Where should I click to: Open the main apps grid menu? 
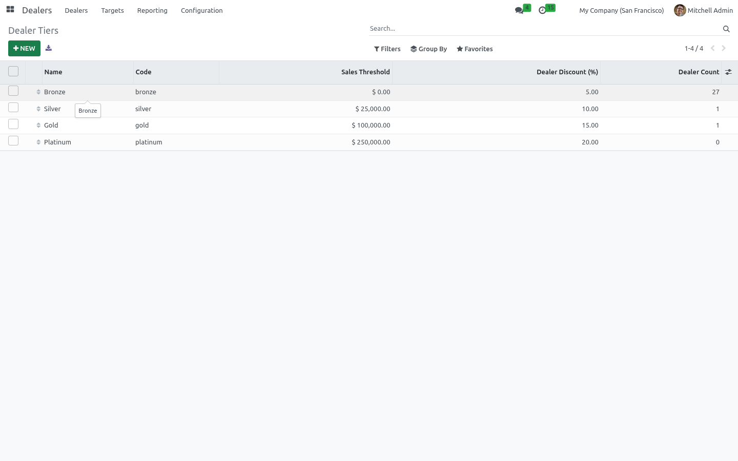(x=10, y=10)
